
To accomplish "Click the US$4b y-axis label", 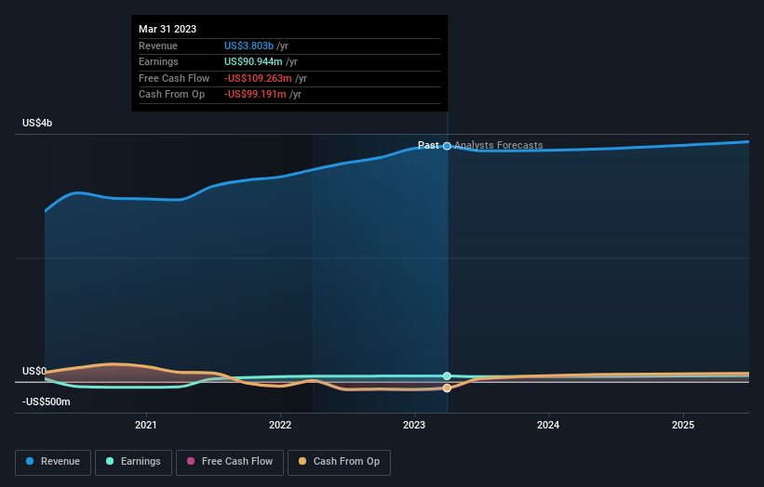I will [37, 123].
